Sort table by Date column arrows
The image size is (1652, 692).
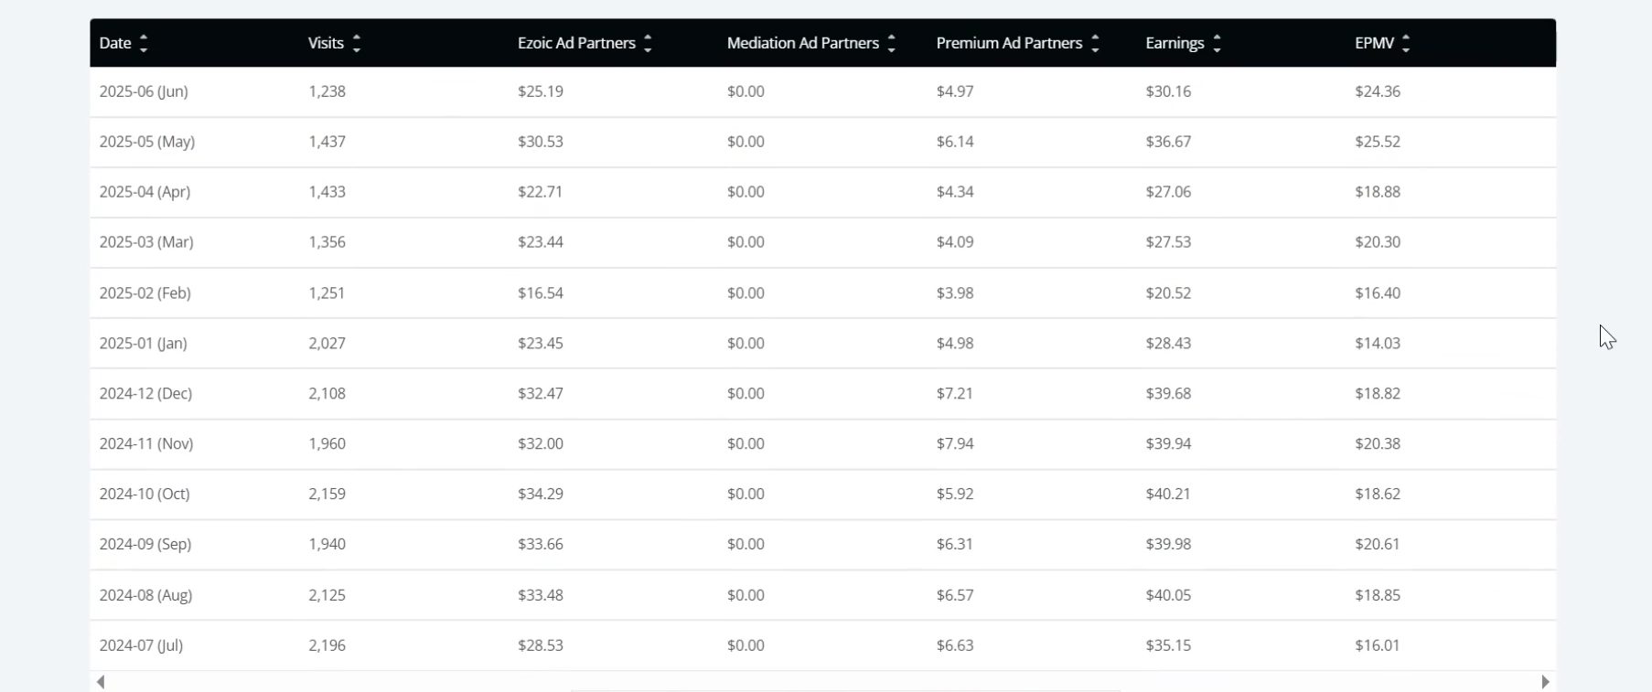(x=144, y=43)
